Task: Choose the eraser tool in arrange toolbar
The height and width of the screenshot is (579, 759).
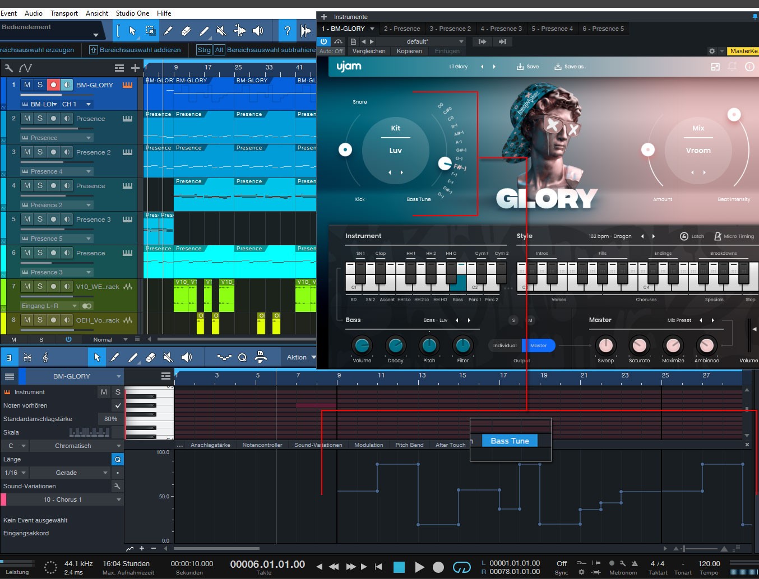Action: point(186,31)
